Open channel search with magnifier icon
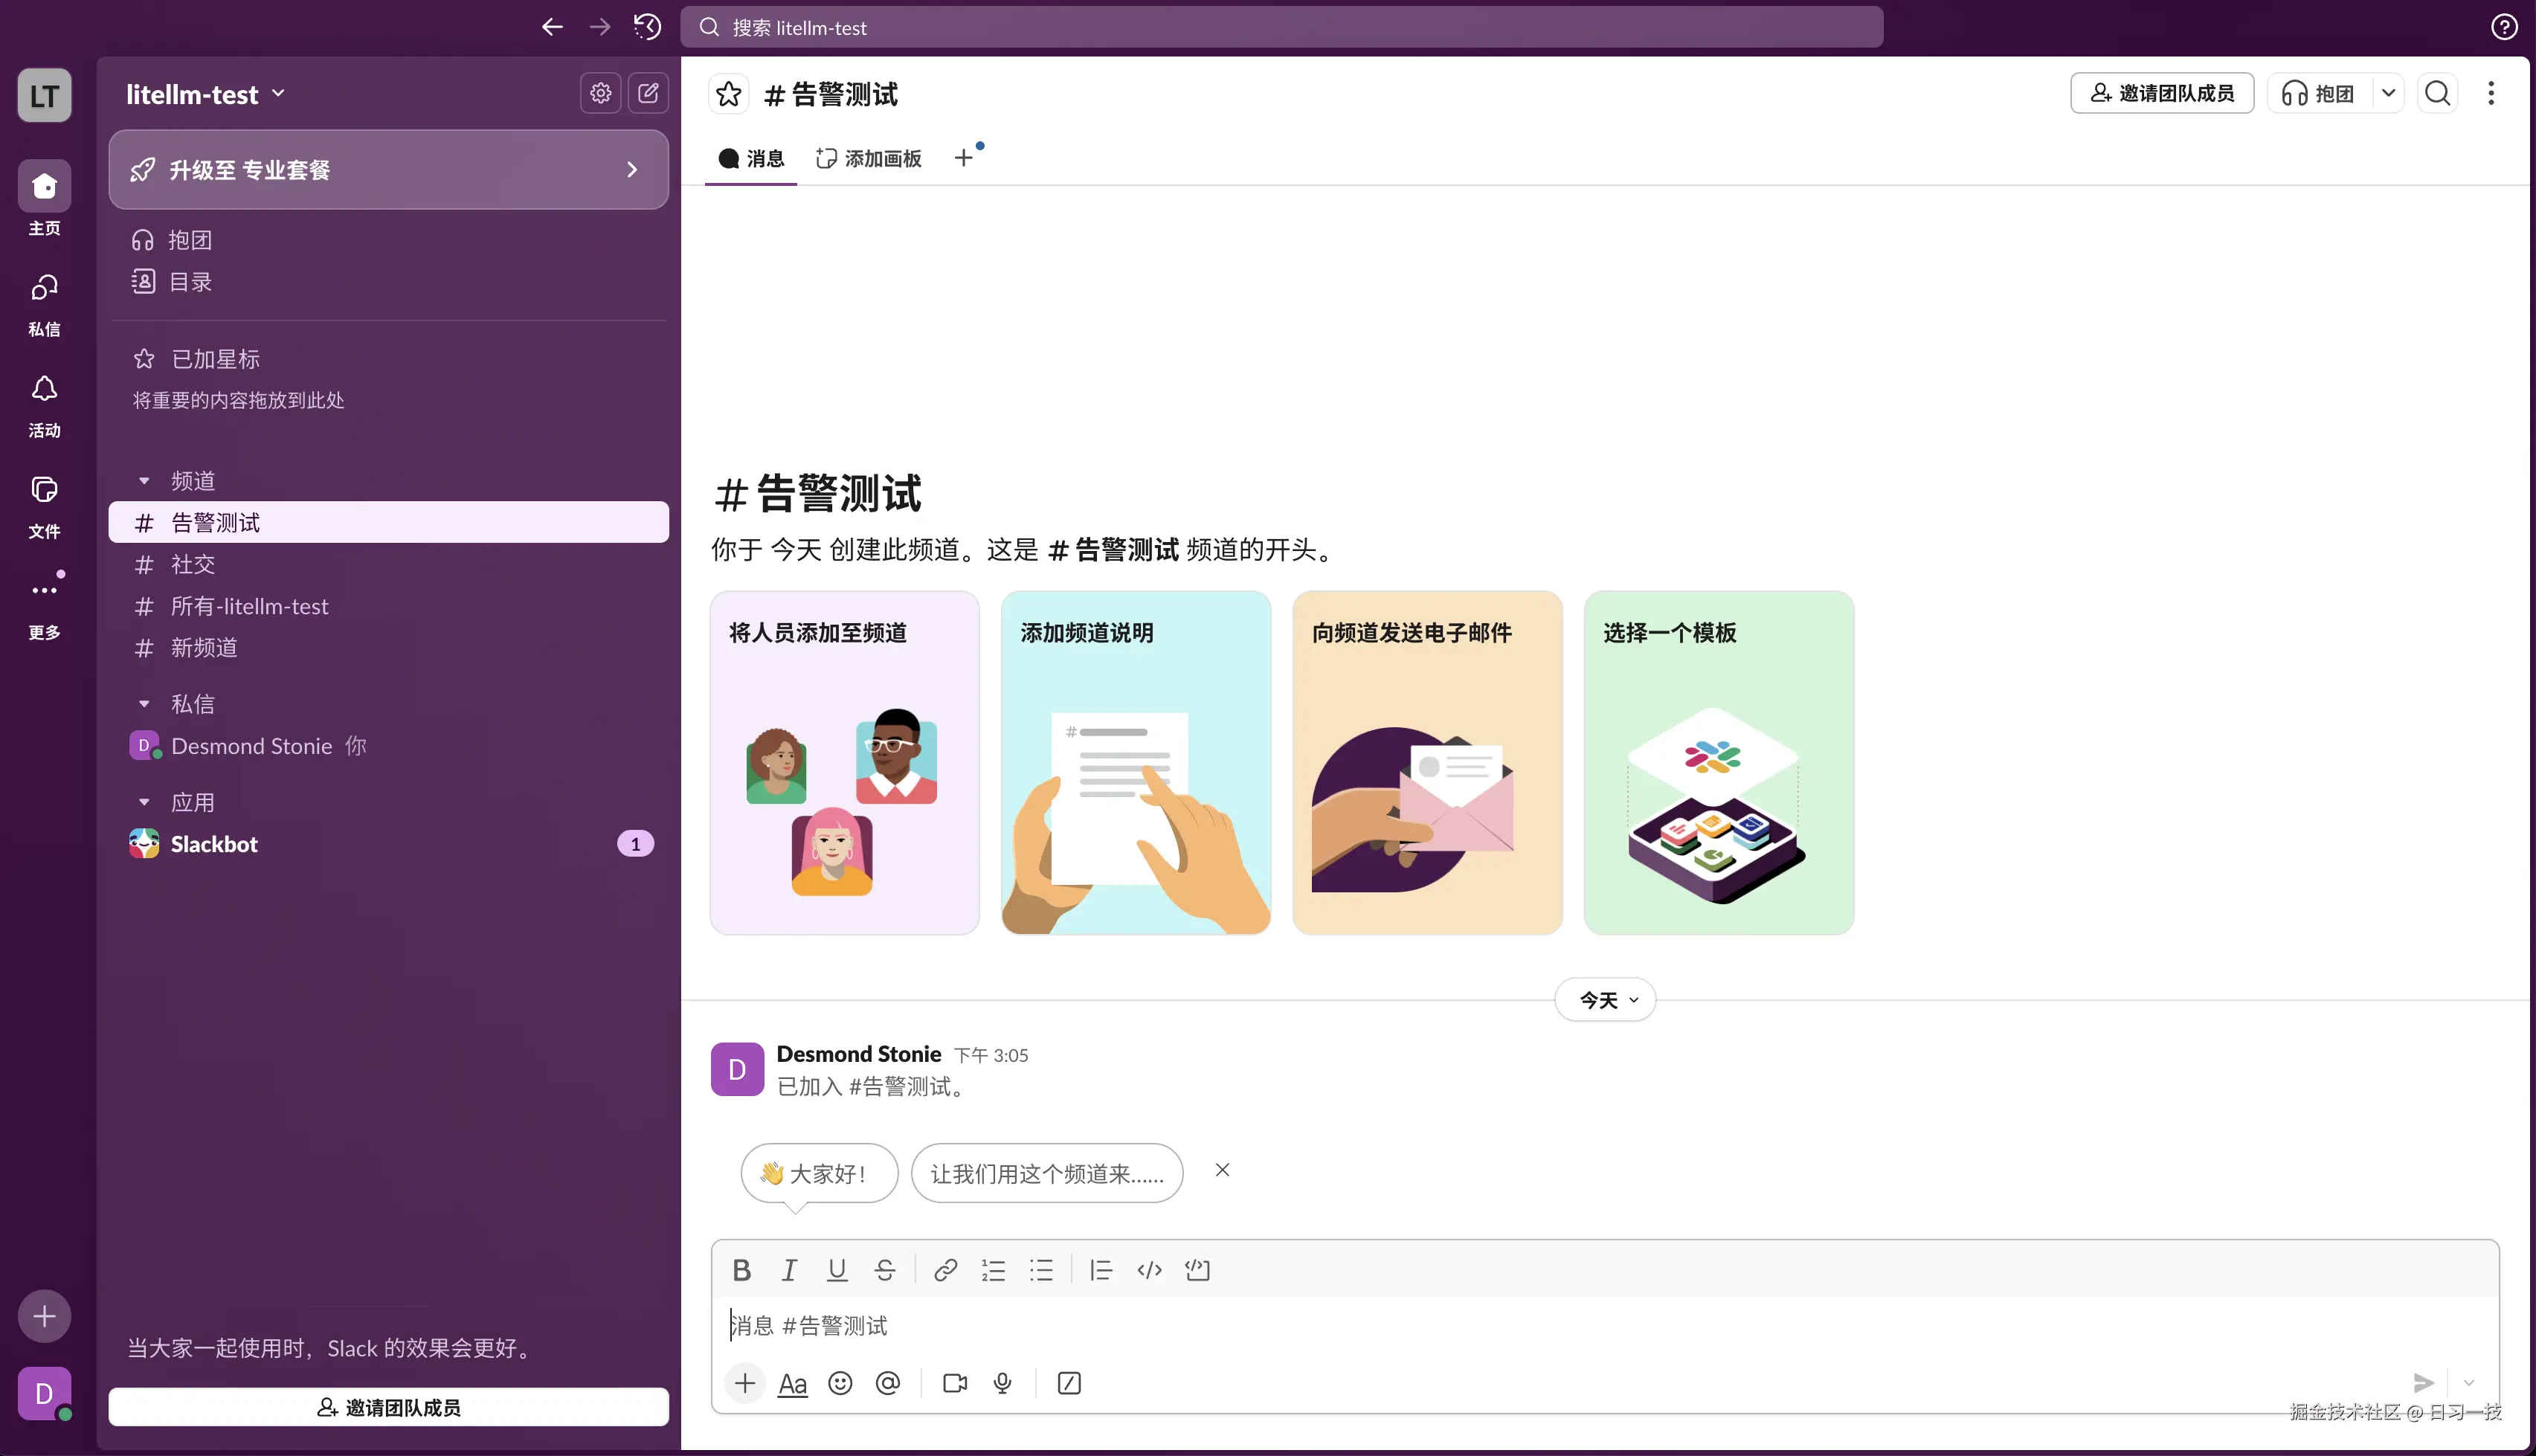The height and width of the screenshot is (1456, 2536). point(2438,93)
